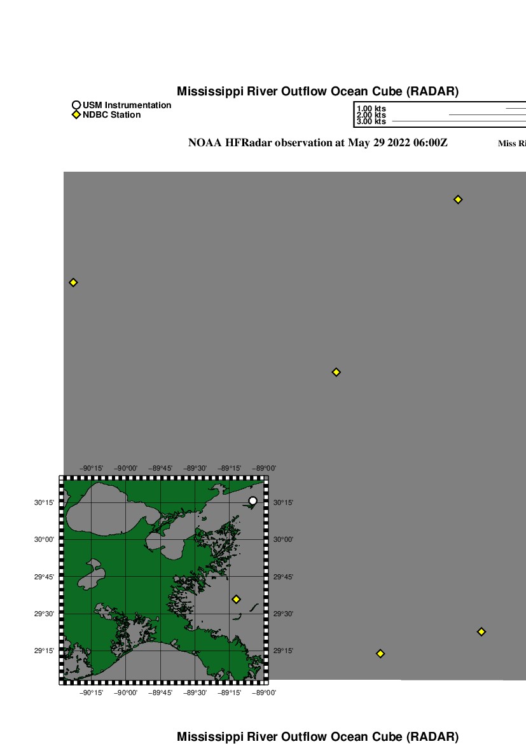Select the NDBC diamond inside the inset map
Viewport: 526px width, 744px height.
click(x=236, y=599)
